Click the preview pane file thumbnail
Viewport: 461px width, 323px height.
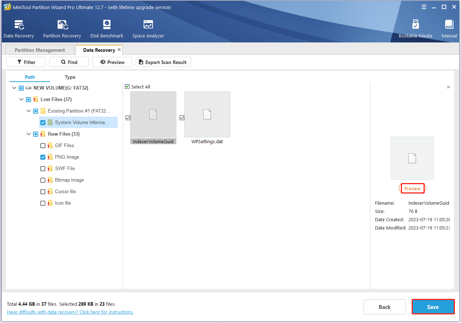pos(412,158)
